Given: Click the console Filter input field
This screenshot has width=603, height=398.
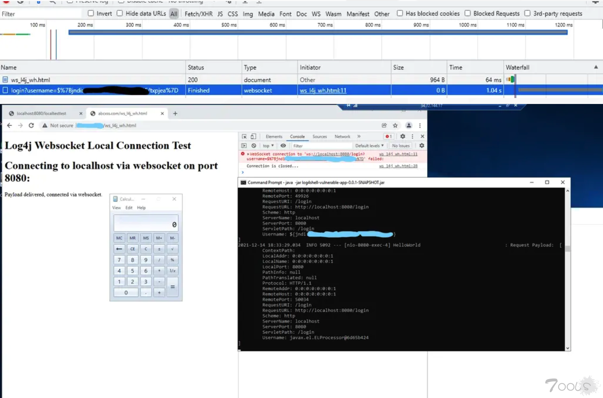Looking at the screenshot, I should click(321, 146).
